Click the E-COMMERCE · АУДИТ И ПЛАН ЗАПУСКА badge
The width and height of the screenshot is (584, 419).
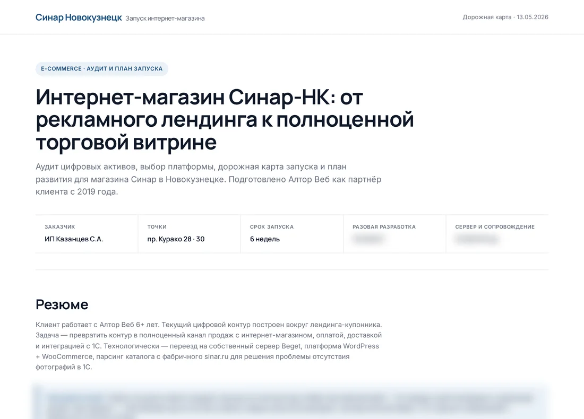[x=102, y=69]
